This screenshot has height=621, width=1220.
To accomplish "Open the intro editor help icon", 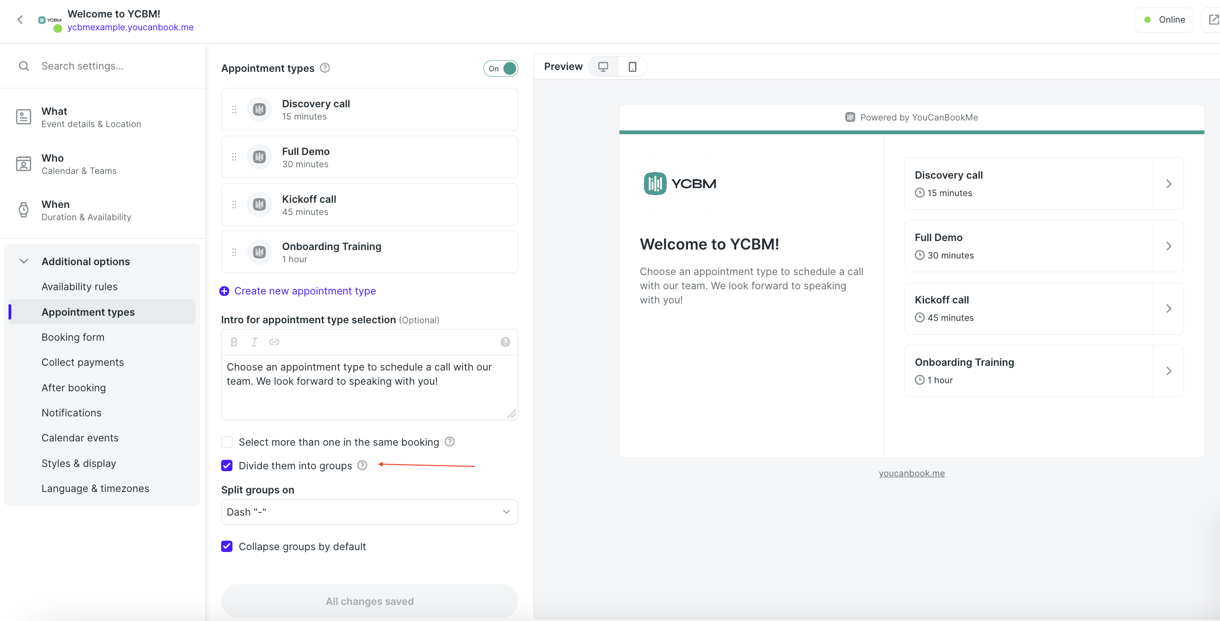I will point(505,342).
